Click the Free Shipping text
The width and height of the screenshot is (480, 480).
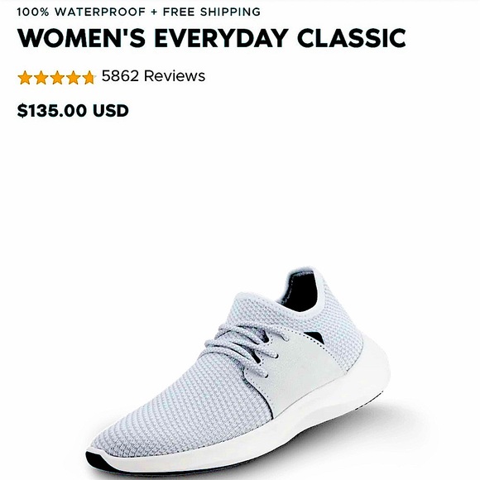coord(212,12)
